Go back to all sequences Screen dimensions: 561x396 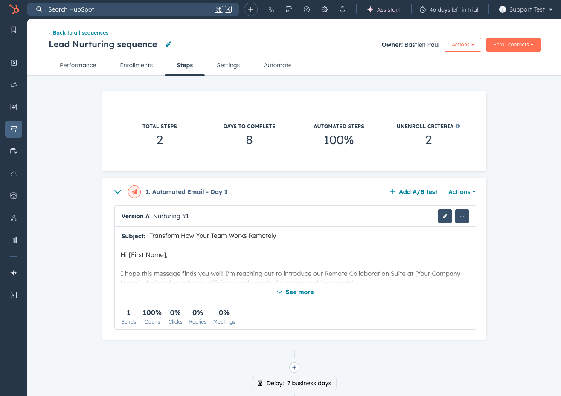point(78,32)
